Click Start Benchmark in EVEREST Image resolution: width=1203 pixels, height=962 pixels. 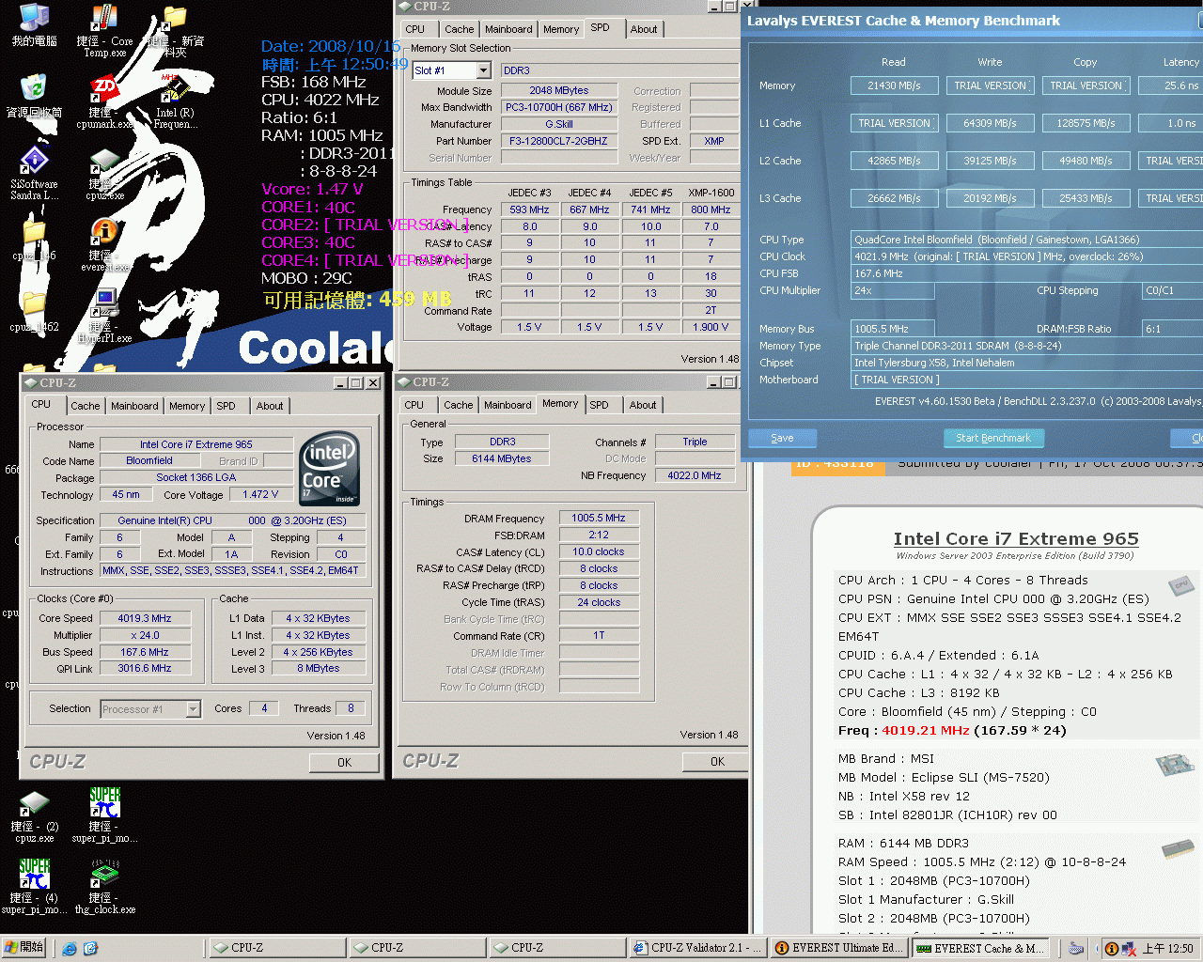993,438
